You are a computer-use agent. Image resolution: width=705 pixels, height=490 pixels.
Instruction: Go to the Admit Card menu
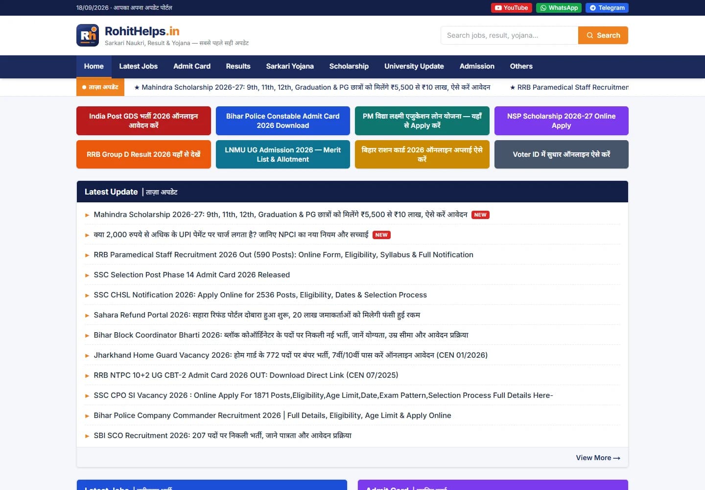pos(192,66)
